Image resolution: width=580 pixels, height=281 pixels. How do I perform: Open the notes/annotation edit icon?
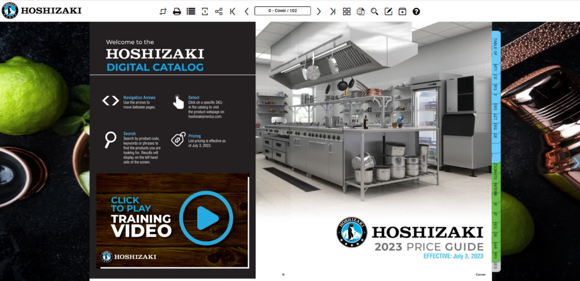(x=389, y=11)
